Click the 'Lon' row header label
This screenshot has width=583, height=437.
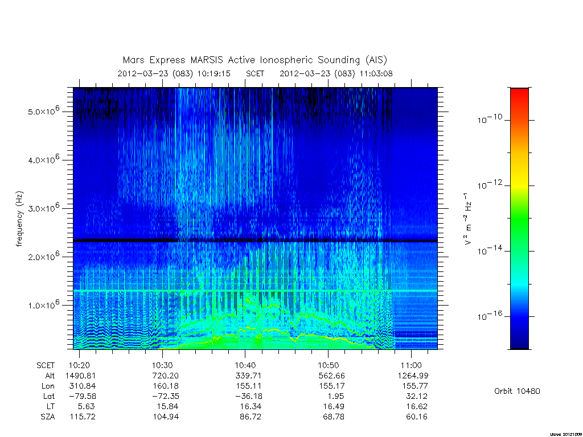point(48,386)
